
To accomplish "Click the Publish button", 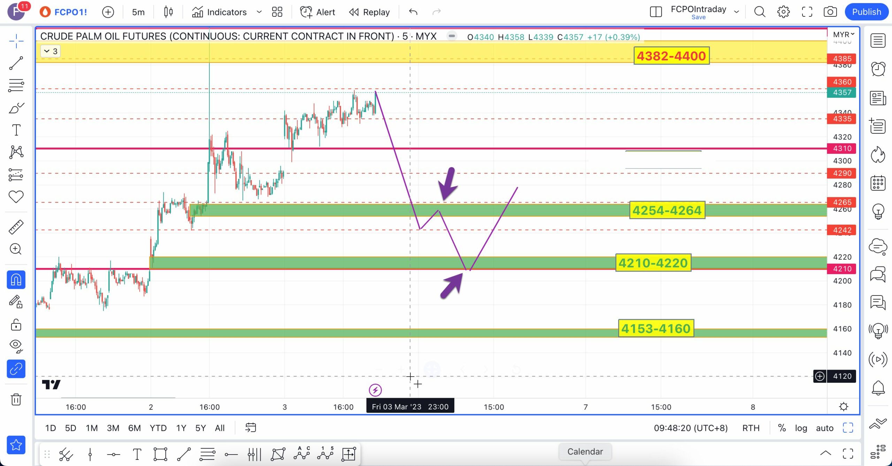I will (x=866, y=12).
